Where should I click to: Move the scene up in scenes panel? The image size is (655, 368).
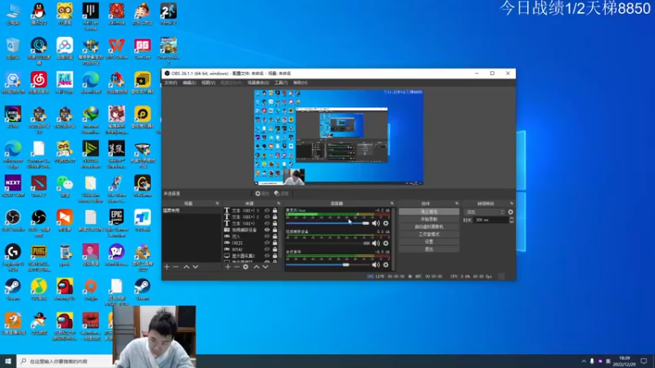tap(187, 267)
